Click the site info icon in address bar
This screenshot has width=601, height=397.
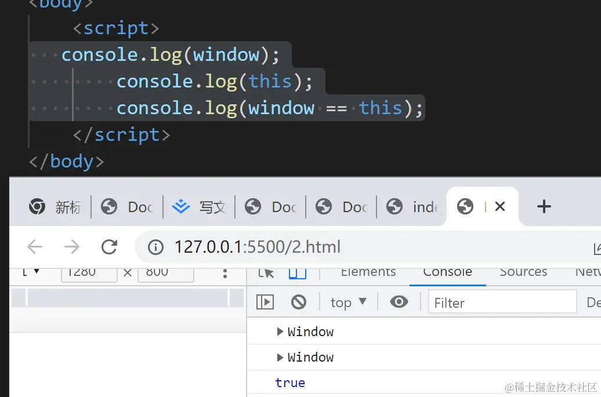(x=155, y=247)
